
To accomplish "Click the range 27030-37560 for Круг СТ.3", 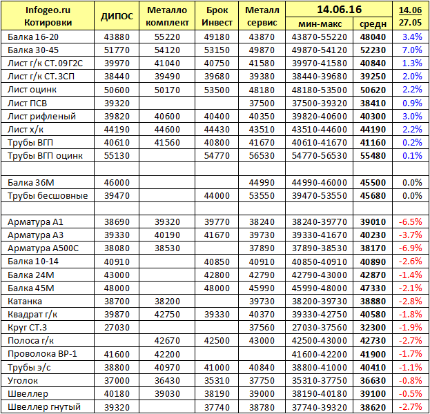I will [x=319, y=327].
